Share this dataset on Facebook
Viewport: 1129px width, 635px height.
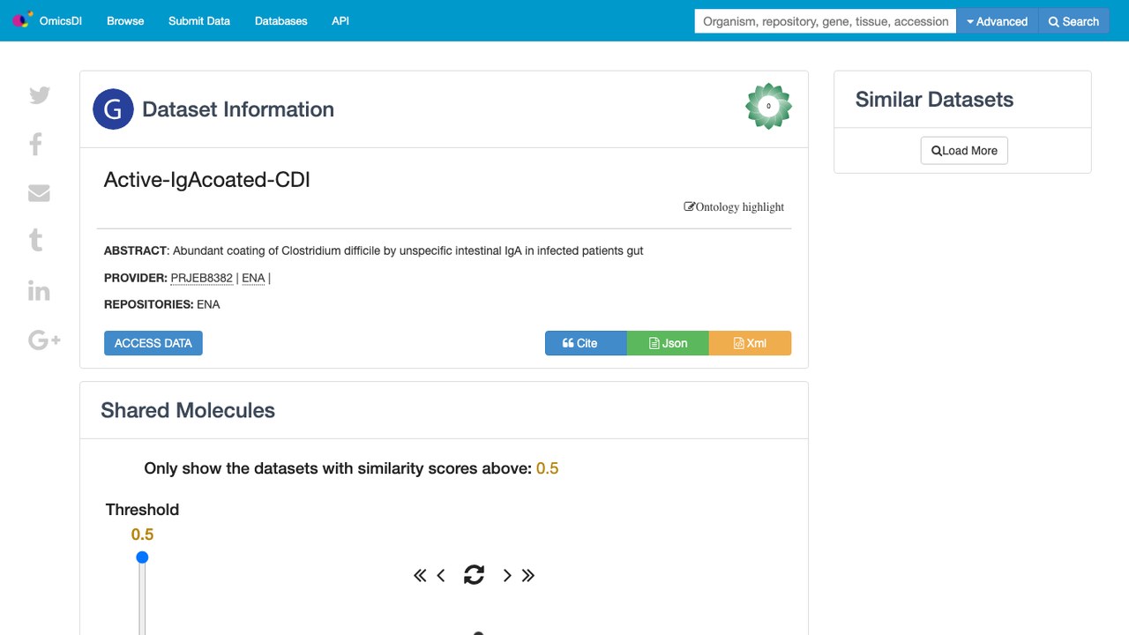(36, 144)
